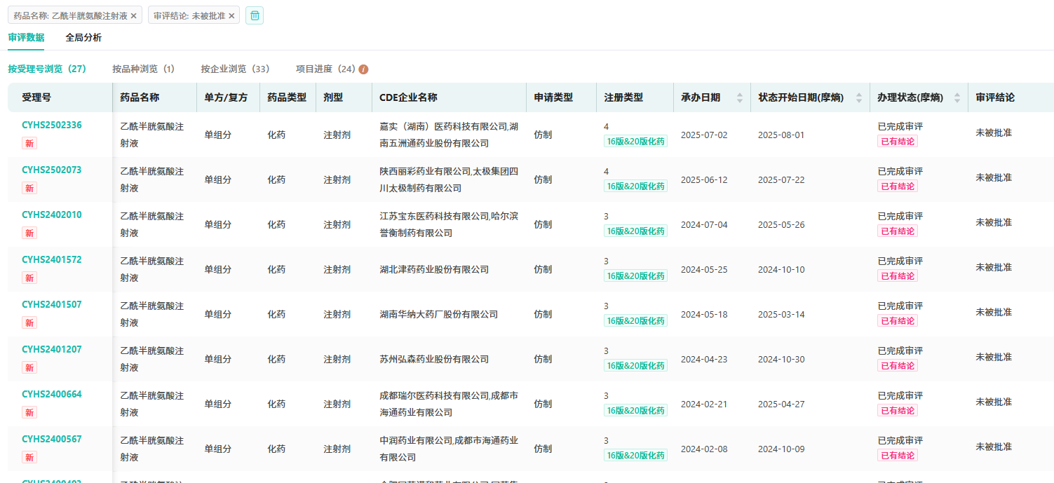Click info icon beside 项目进度 (24)
Viewport: 1054px width, 483px height.
(363, 69)
